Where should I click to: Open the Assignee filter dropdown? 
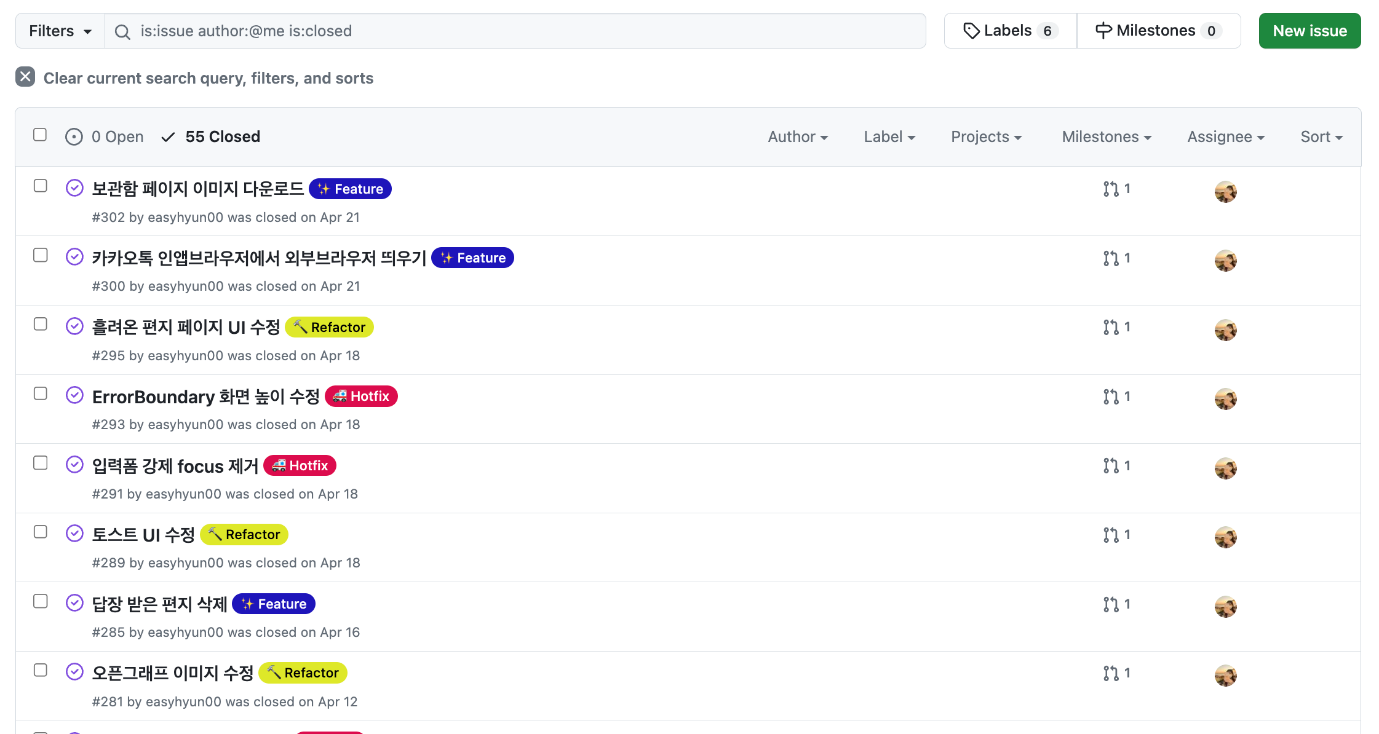click(x=1225, y=136)
